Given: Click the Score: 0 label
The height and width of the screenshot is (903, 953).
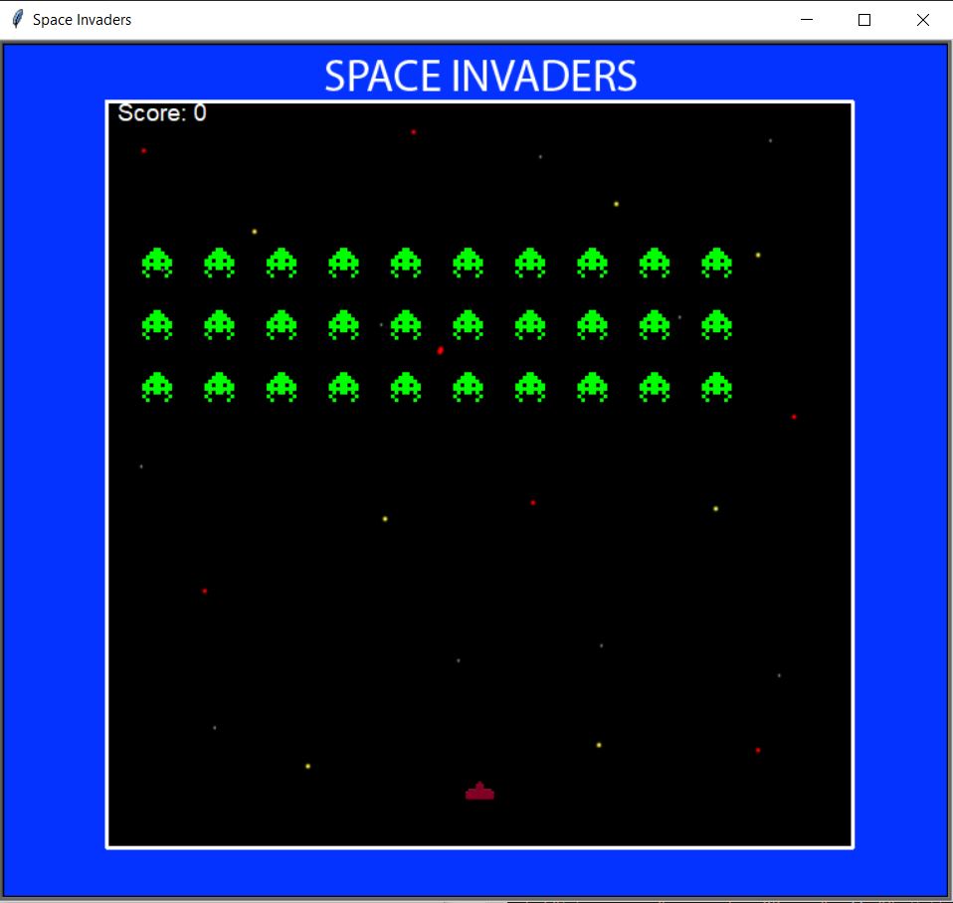Looking at the screenshot, I should 162,113.
